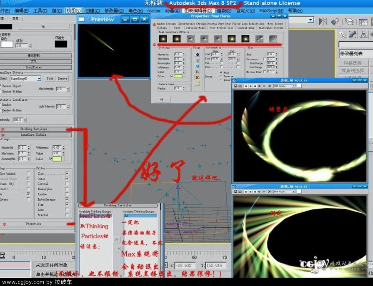
Task: Click save bitmap icon in upper render window
Action: 235,86
